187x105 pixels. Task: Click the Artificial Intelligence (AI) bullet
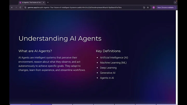click(114, 57)
